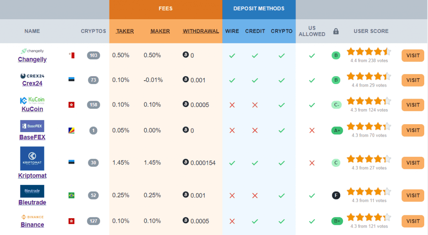Screen dimensions: 428x235
Task: Click the KuCoin logo icon
Action: tap(32, 100)
